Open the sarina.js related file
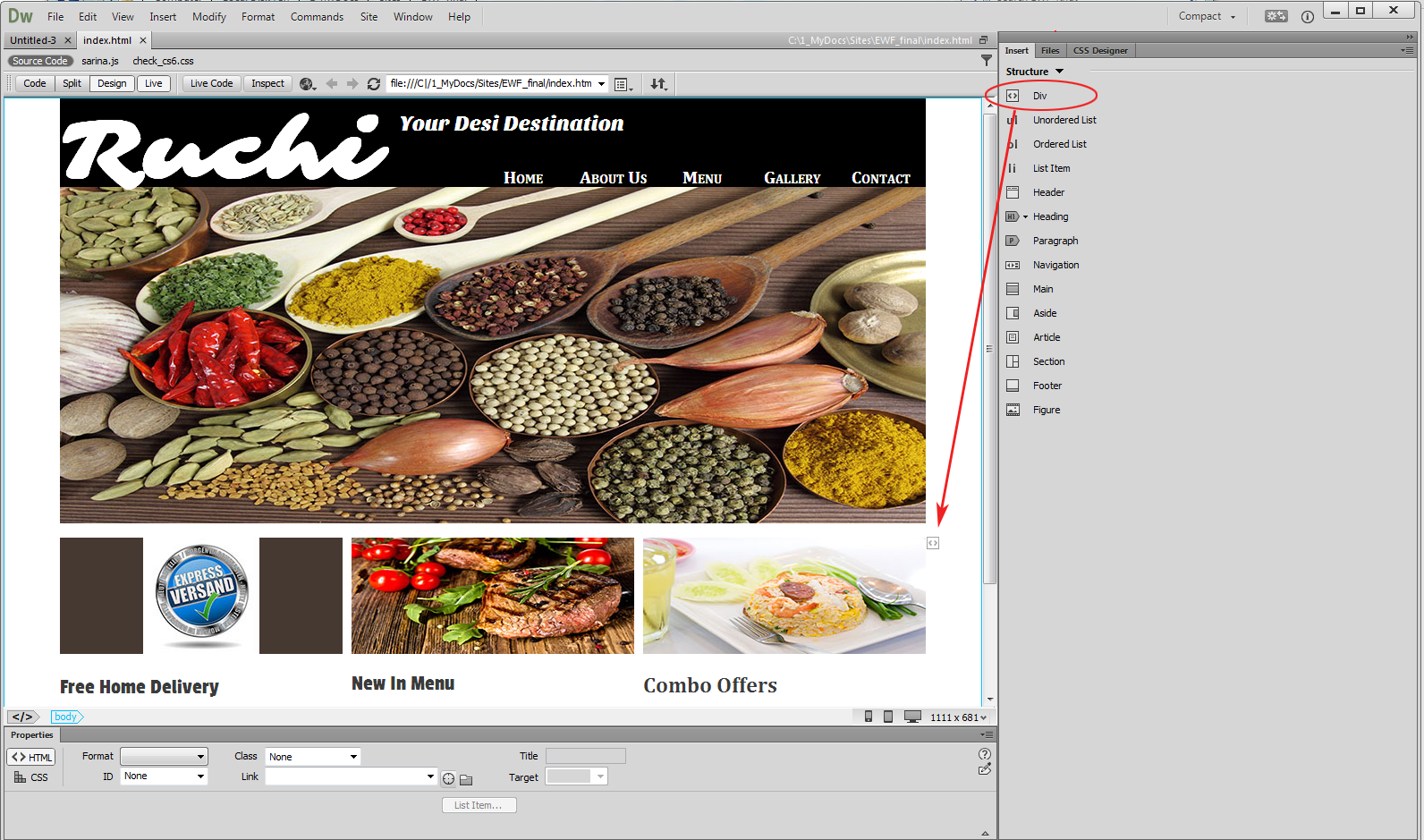Viewport: 1424px width, 840px height. [x=100, y=61]
